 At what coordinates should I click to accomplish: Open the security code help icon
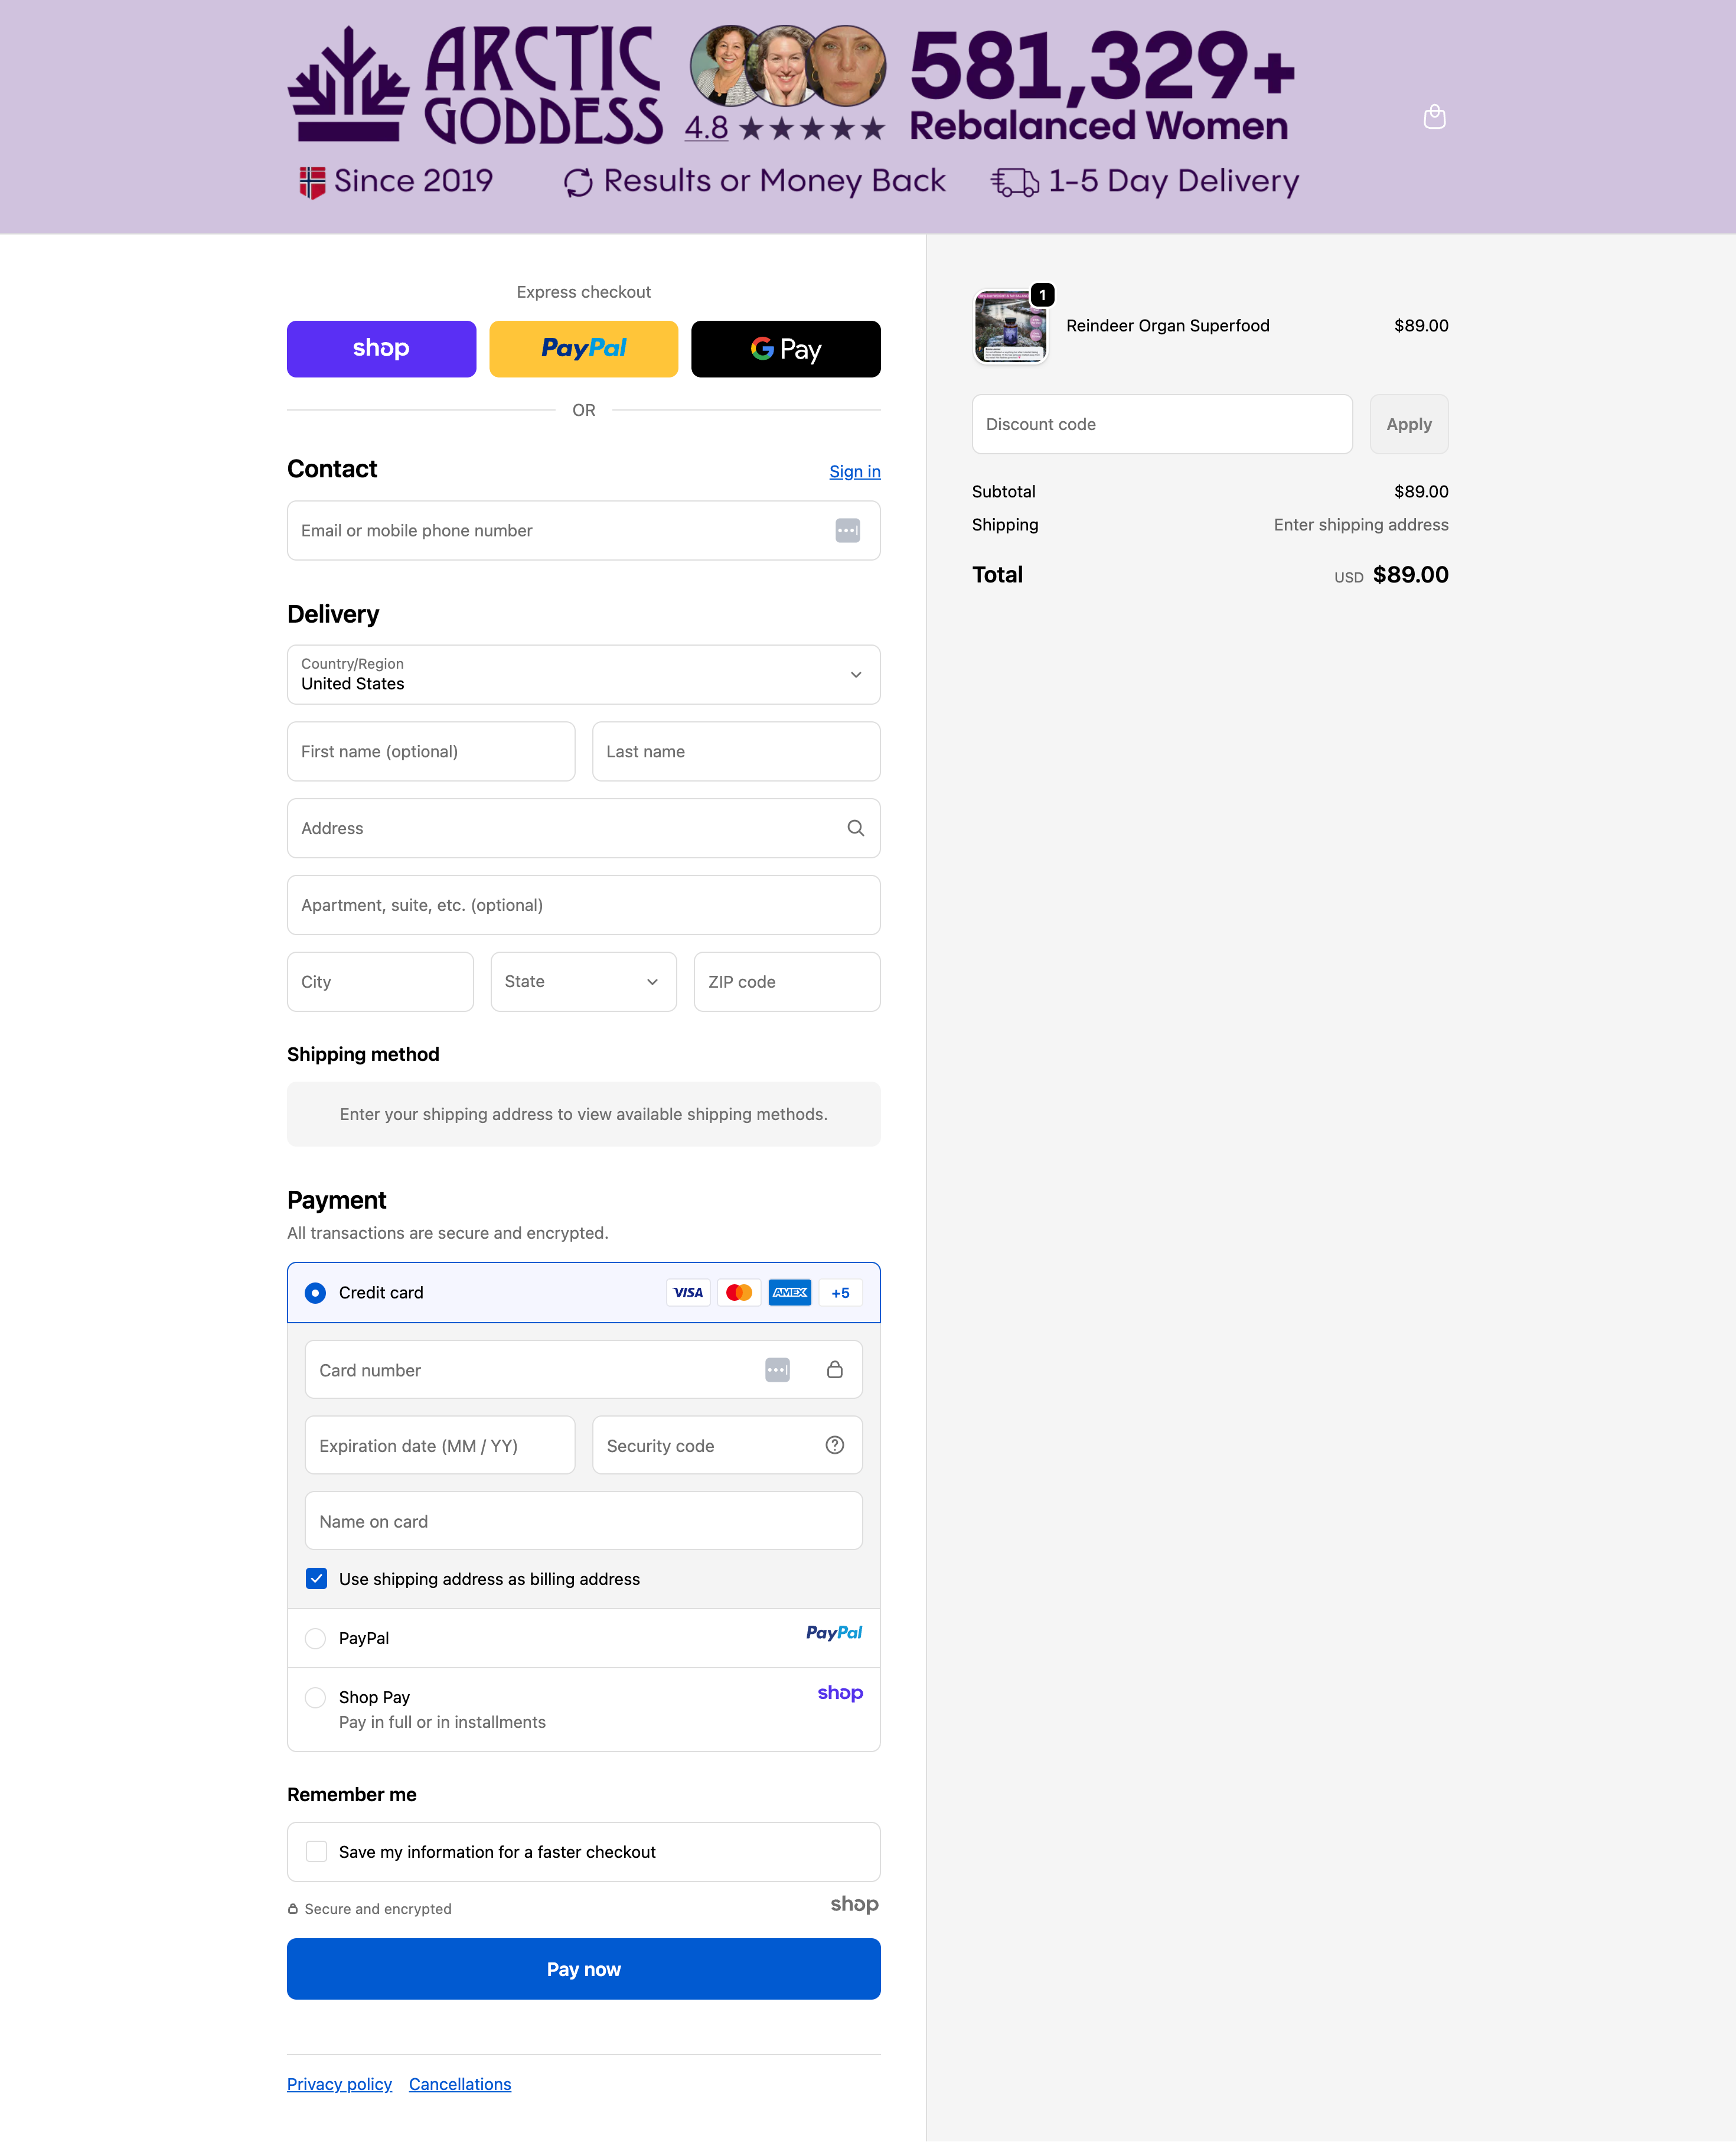point(834,1445)
